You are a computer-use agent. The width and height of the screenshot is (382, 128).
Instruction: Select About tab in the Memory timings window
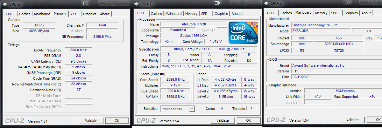pyautogui.click(x=104, y=14)
